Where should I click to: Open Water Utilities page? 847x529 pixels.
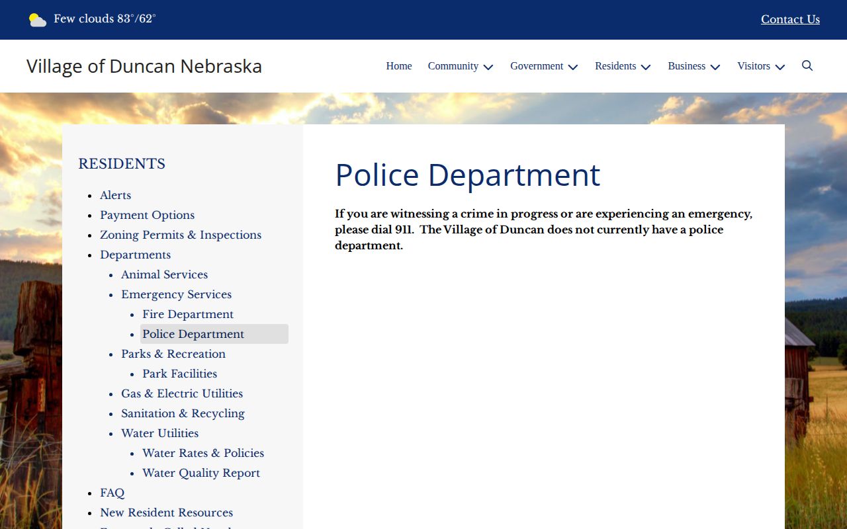[160, 433]
